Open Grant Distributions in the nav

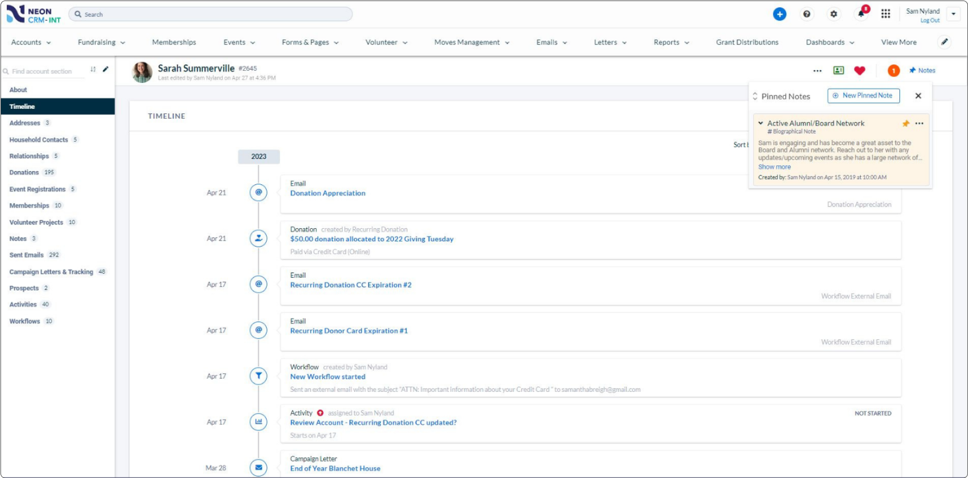tap(747, 42)
